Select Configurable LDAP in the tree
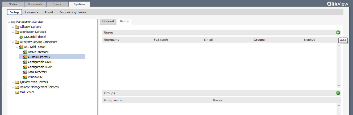 click(x=40, y=67)
